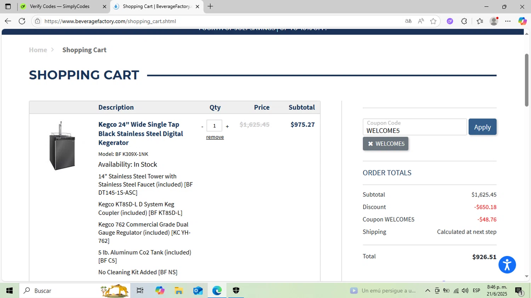This screenshot has height=298, width=531.
Task: View site information lock icon
Action: [38, 21]
